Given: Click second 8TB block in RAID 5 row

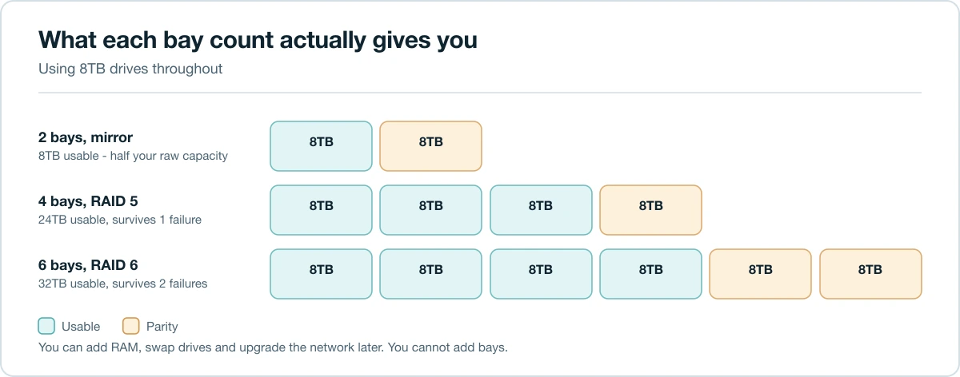Looking at the screenshot, I should [x=431, y=210].
